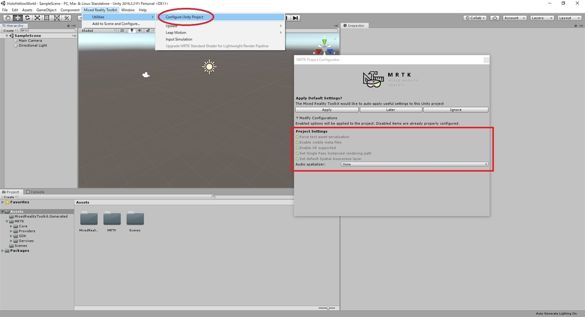This screenshot has height=317, width=585.
Task: Select the Move tool
Action: (18, 18)
